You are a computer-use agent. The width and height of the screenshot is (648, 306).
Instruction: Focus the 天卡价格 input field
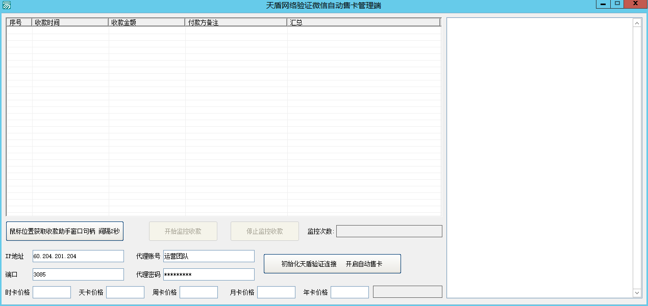coord(125,292)
